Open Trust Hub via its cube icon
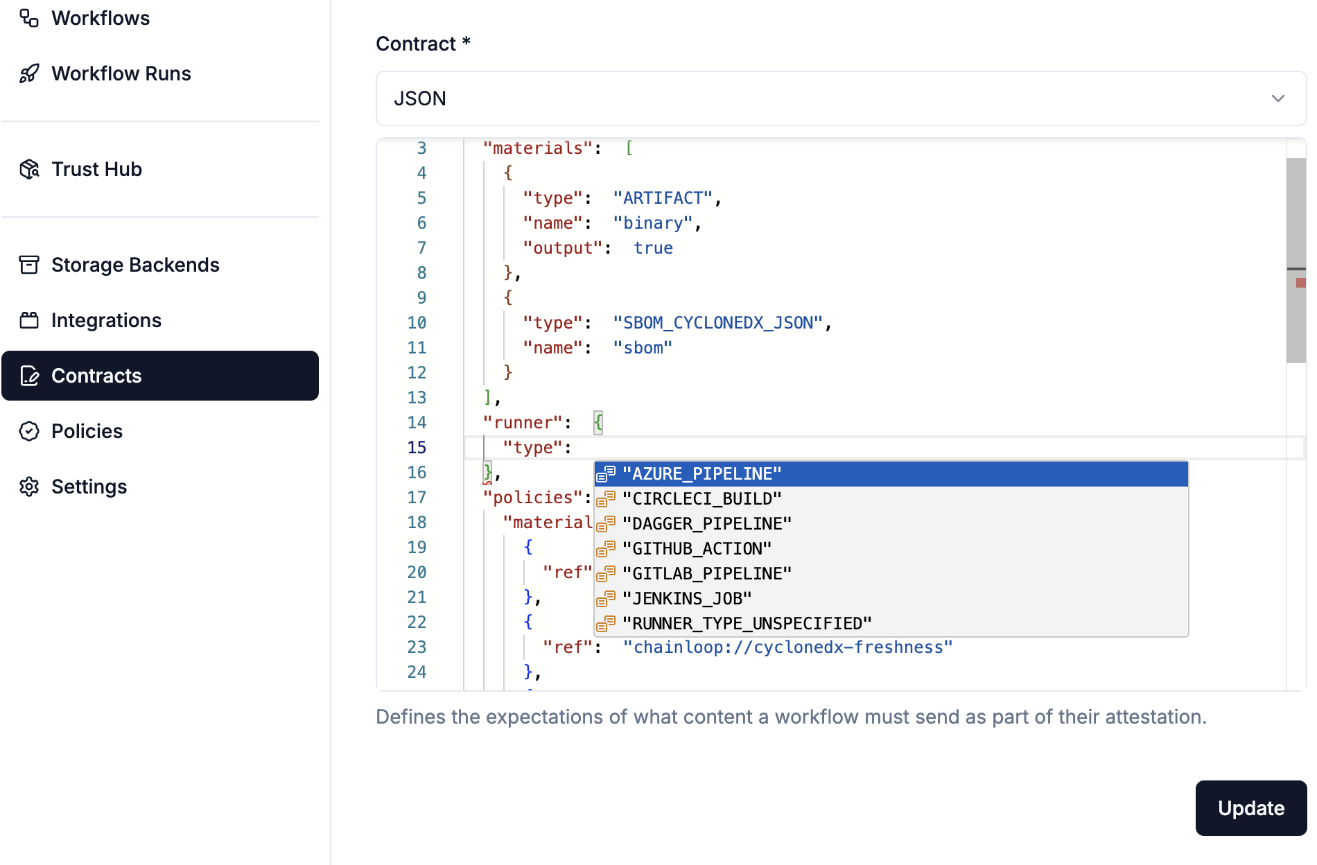The image size is (1317, 865). [x=29, y=169]
